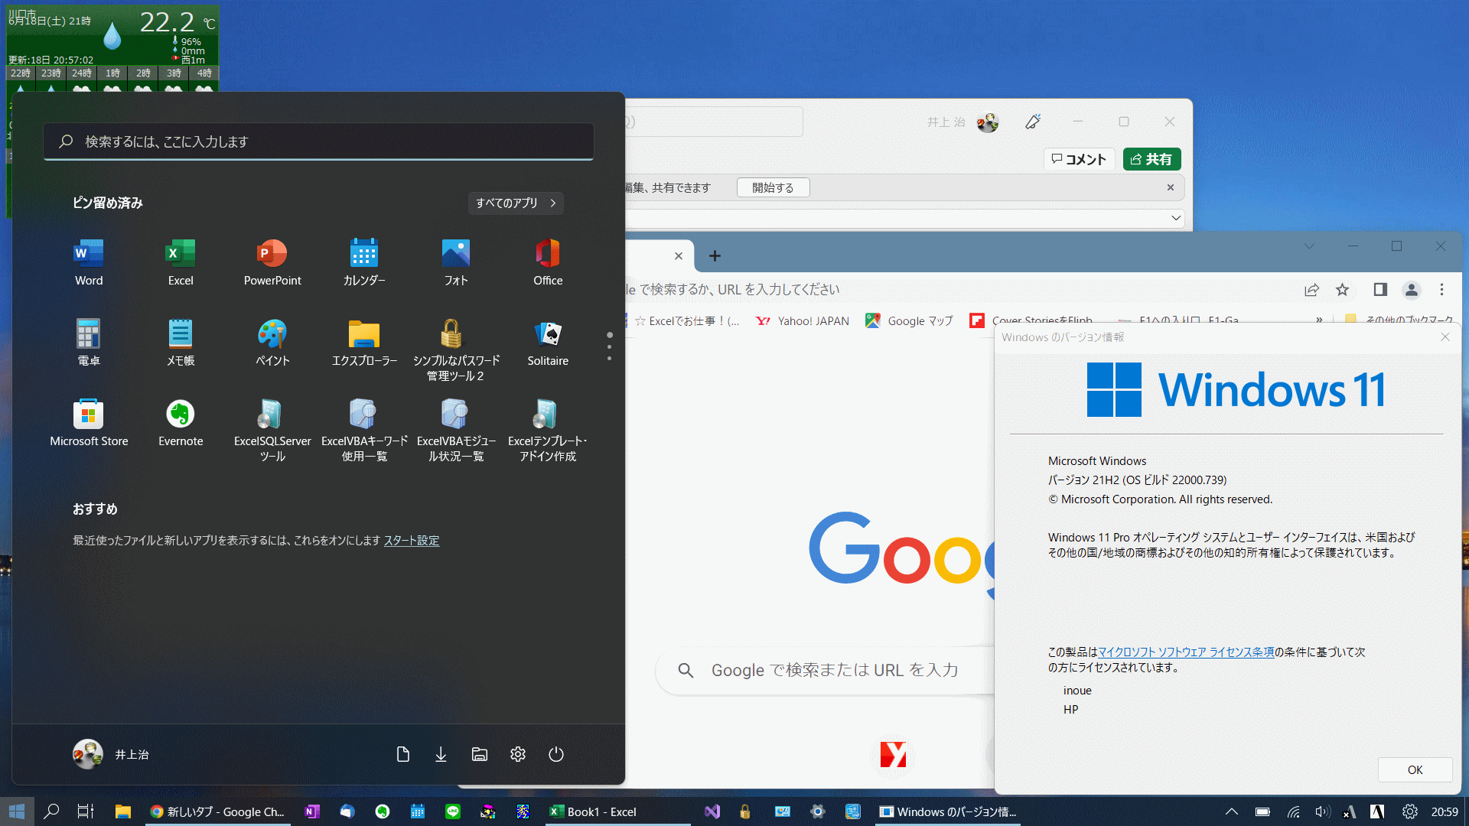Open ExcelVBAモジュール状況一覧

coord(456,431)
